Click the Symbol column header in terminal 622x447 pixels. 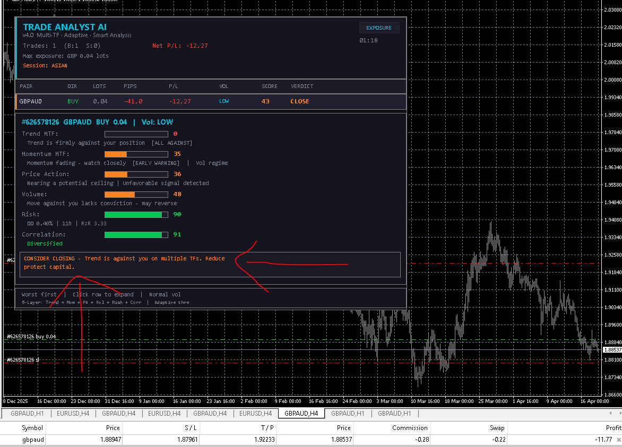[x=32, y=427]
